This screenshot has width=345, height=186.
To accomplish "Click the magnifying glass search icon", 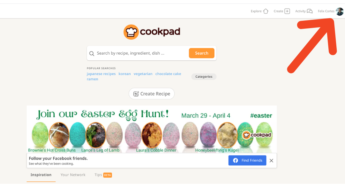I will pyautogui.click(x=92, y=53).
